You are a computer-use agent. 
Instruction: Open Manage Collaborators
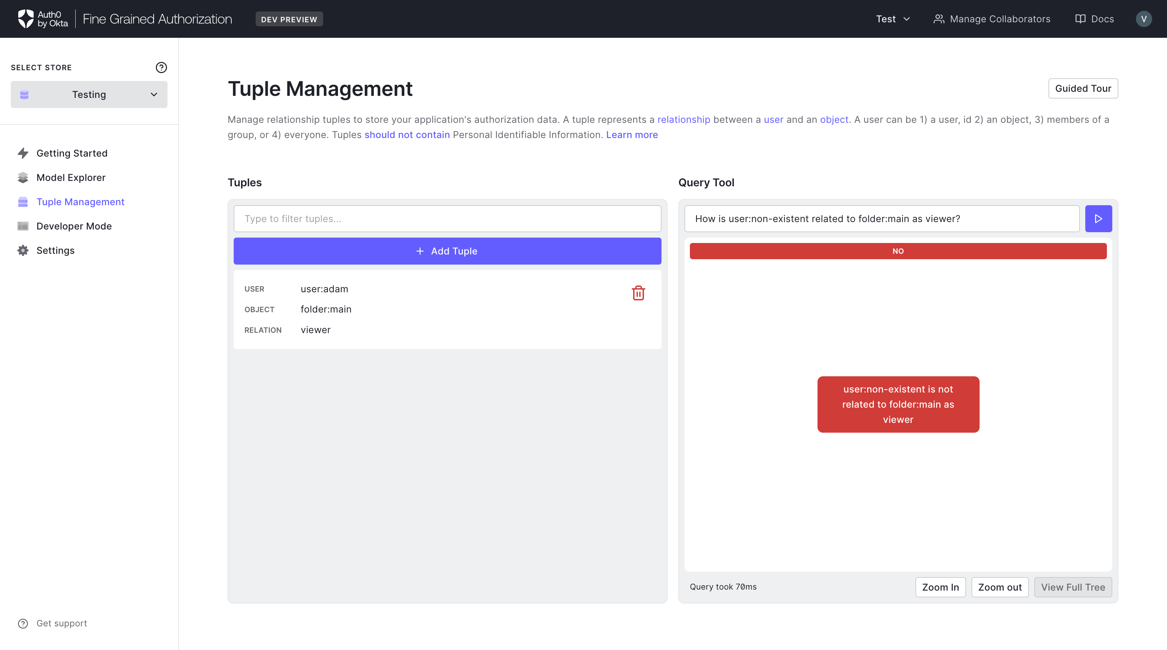(x=992, y=19)
